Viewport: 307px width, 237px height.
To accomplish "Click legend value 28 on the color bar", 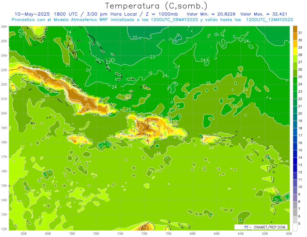I will click(300, 55).
